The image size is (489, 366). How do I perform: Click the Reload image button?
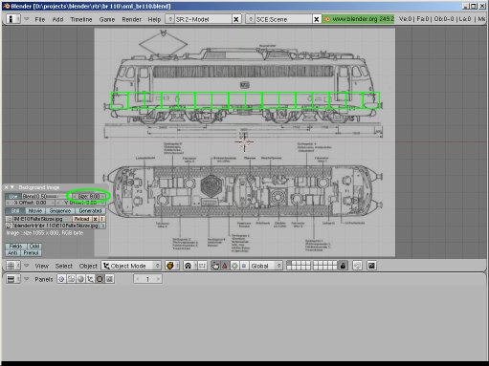[x=81, y=219]
